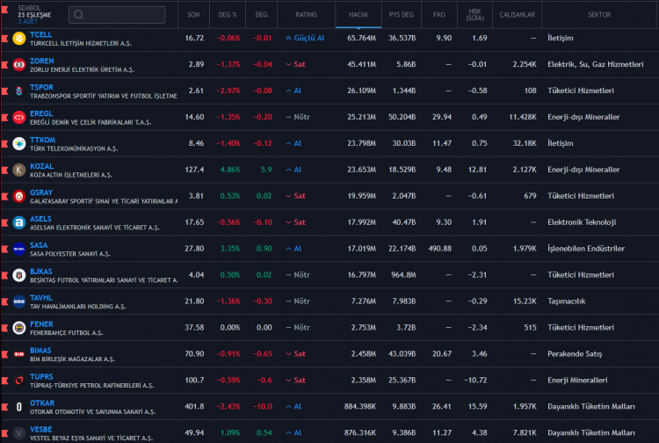The width and height of the screenshot is (659, 443).
Task: Click the 'Elektronik Teknoloji' sector cell
Action: click(582, 222)
